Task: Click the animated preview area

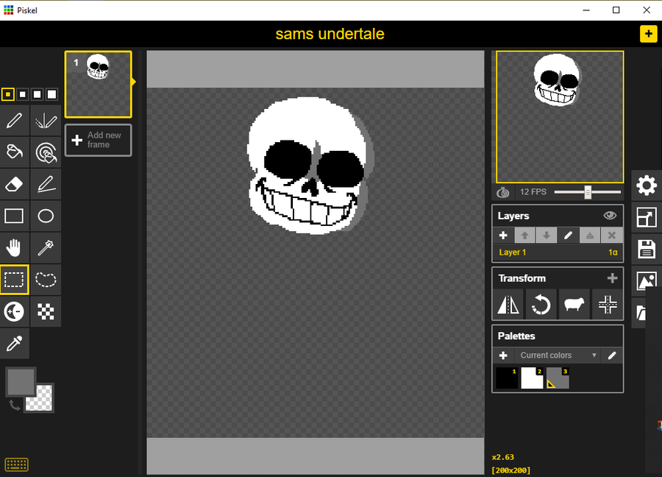Action: click(x=560, y=117)
